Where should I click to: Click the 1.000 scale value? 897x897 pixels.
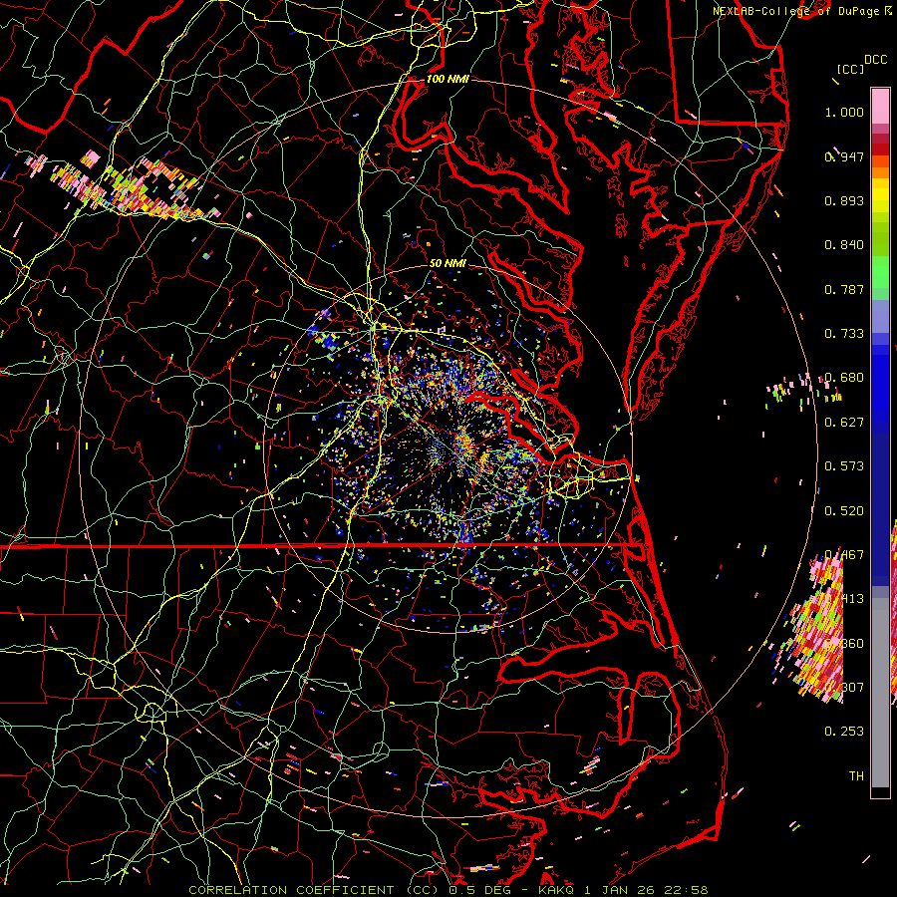click(x=844, y=112)
